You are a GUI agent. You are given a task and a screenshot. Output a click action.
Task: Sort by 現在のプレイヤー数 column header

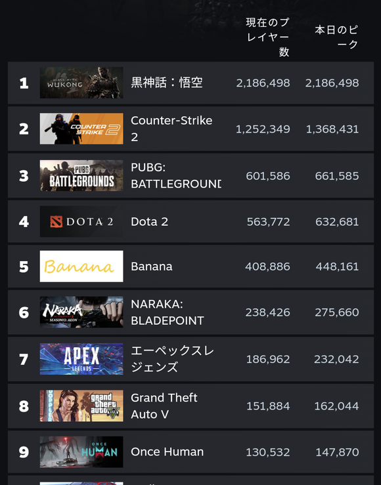[x=268, y=37]
